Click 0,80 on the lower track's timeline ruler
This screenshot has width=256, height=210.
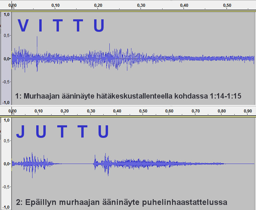tap(222, 111)
